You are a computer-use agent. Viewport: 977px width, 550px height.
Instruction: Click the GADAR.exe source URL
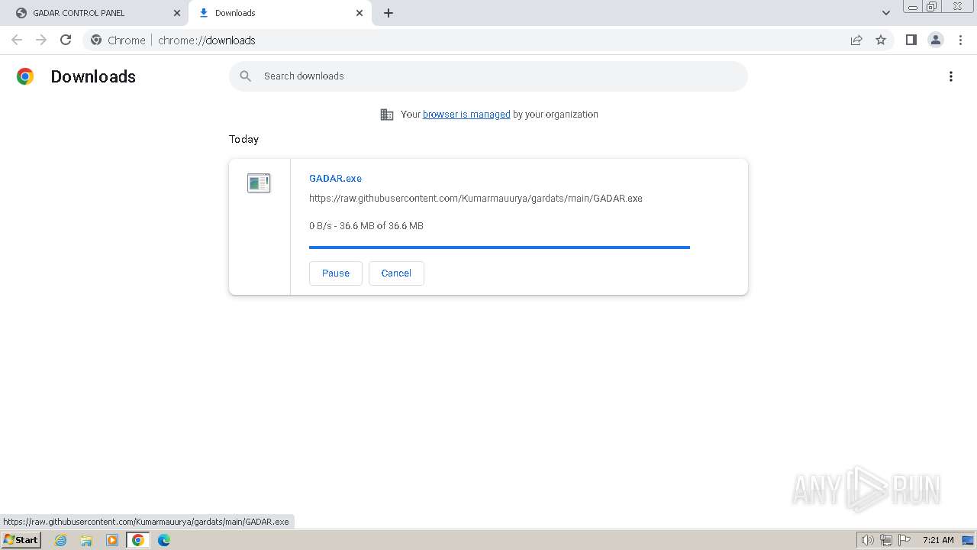(x=476, y=198)
